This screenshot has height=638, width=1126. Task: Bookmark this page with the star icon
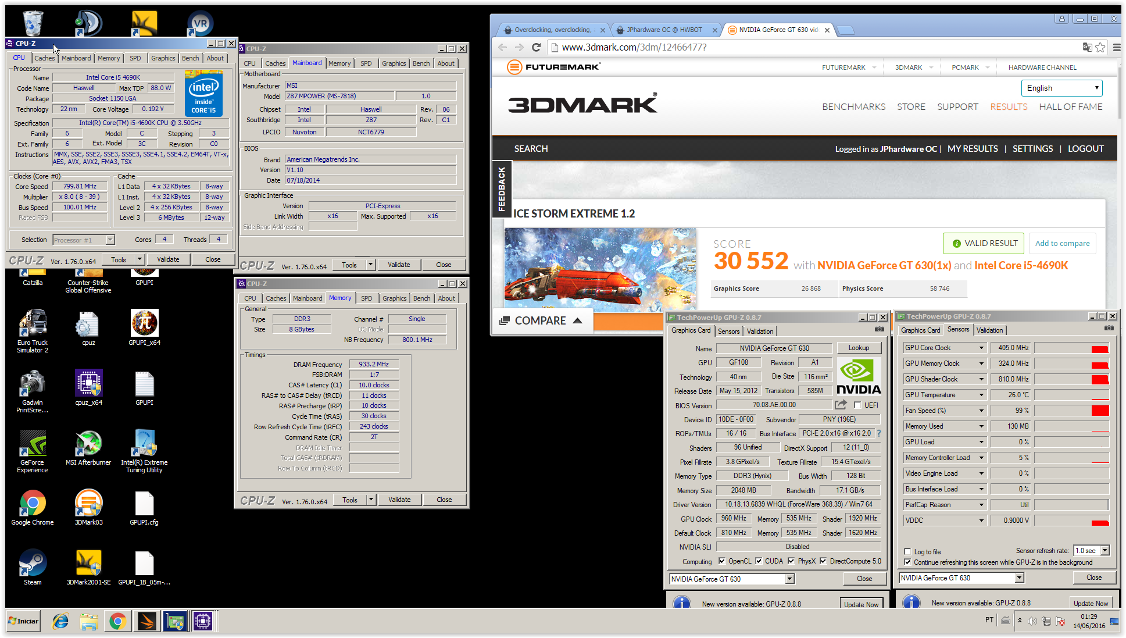(x=1100, y=48)
